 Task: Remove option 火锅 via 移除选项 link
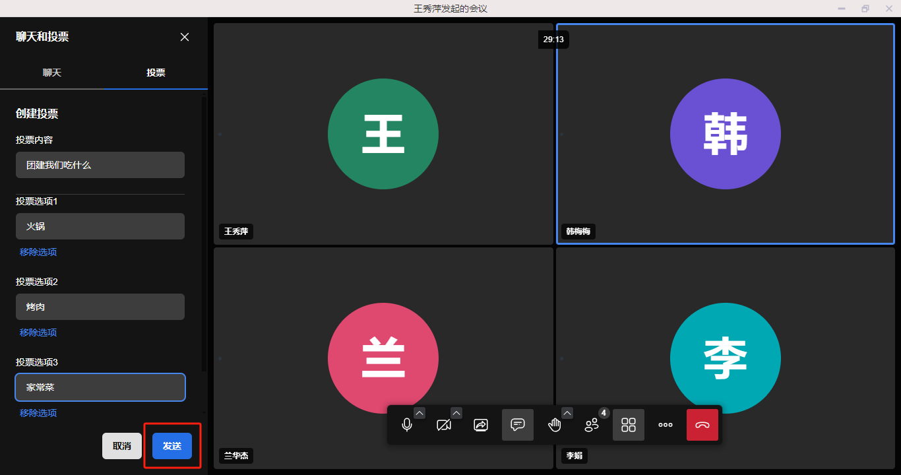pyautogui.click(x=38, y=252)
